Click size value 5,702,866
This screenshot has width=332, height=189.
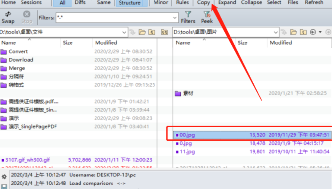79,160
